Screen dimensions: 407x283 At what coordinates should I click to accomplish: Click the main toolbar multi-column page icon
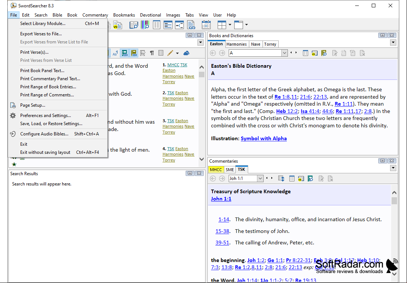pos(157,25)
